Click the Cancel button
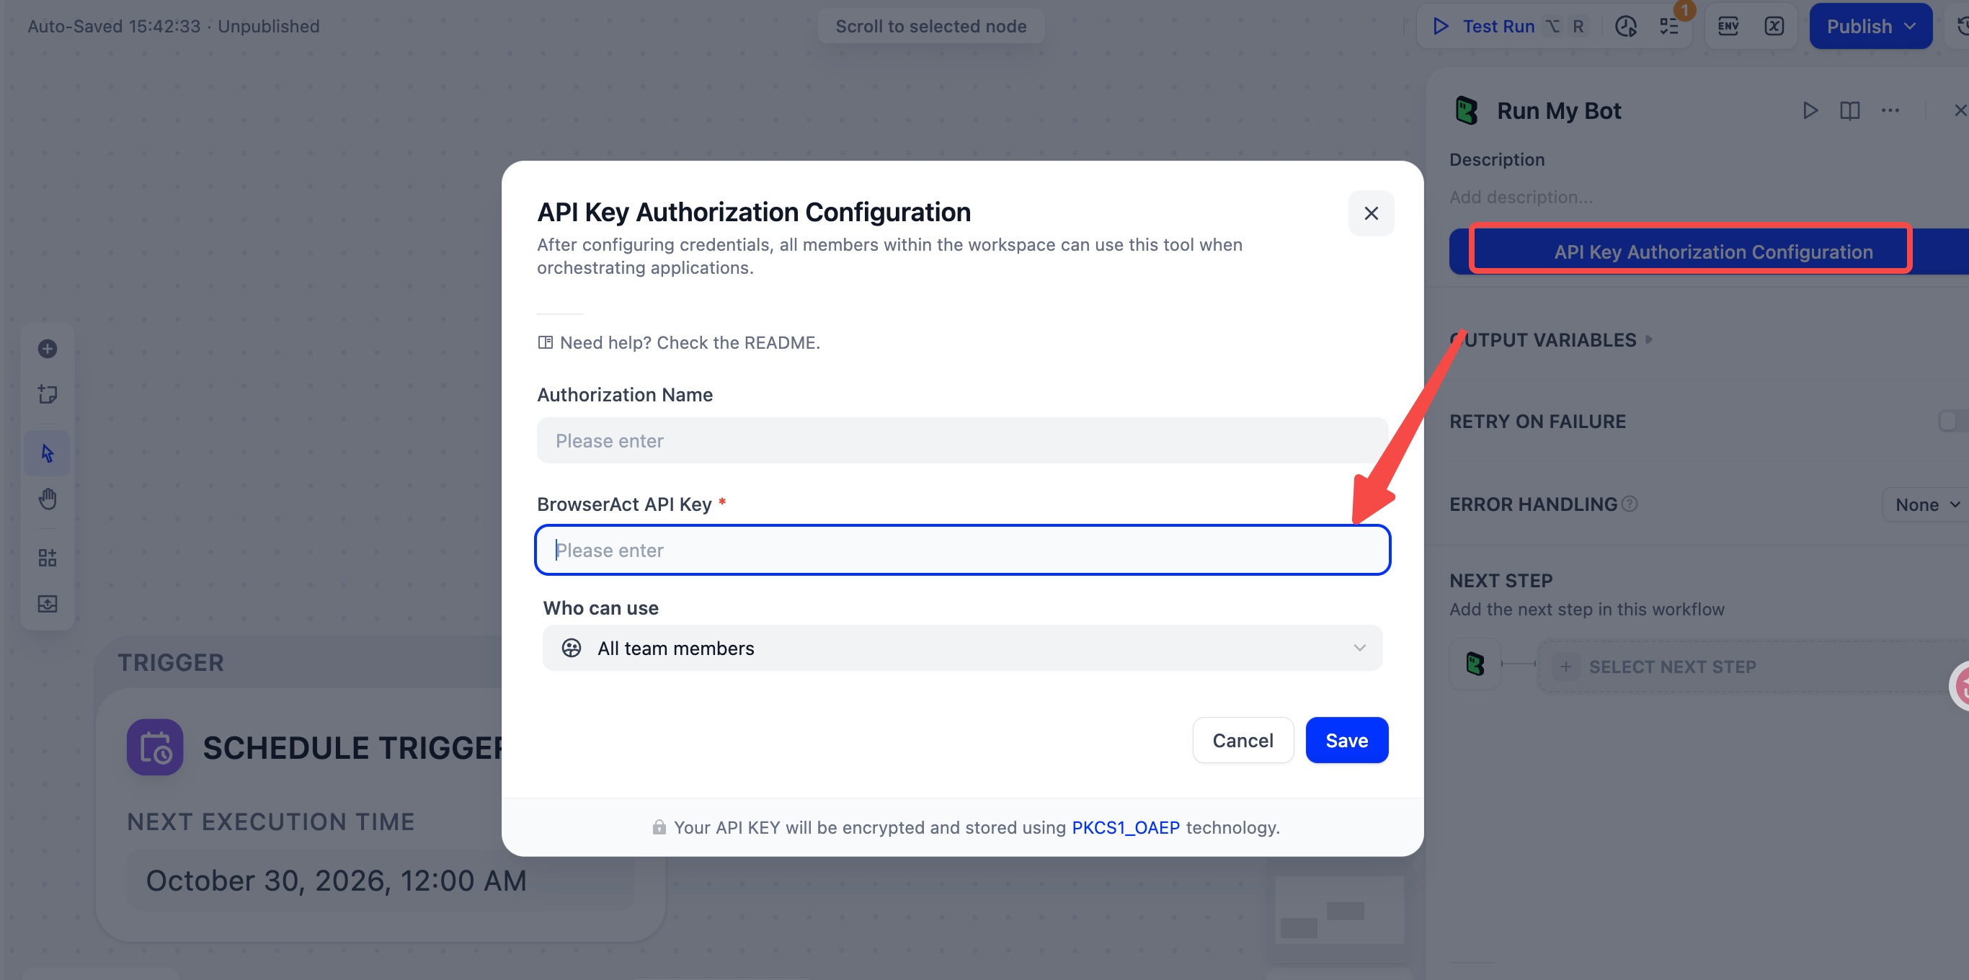 [x=1243, y=740]
